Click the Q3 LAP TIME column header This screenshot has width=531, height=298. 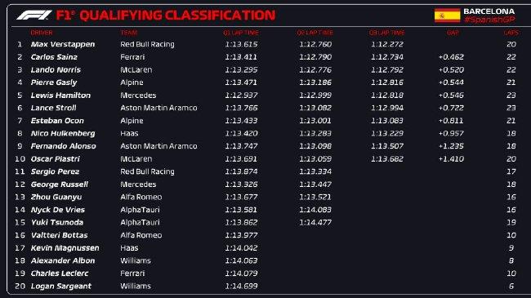386,33
